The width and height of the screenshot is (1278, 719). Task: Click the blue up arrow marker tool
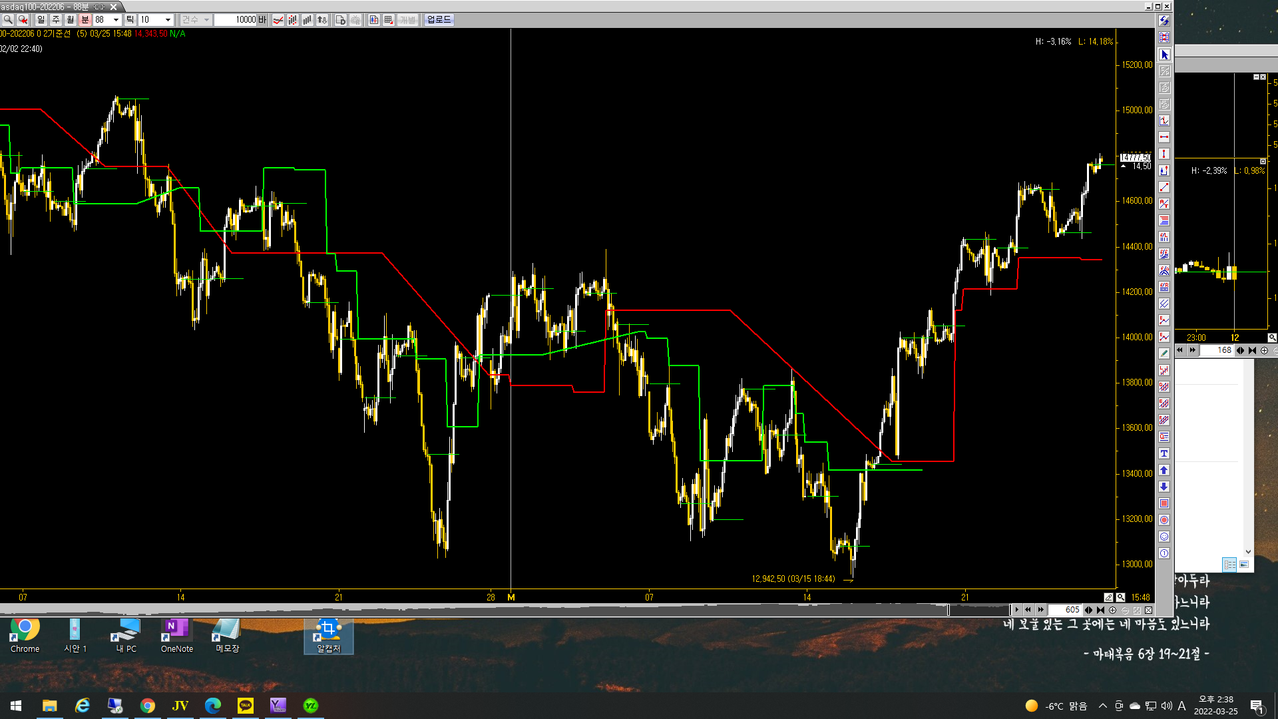coord(1164,470)
